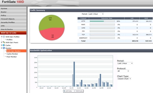Click the LAN Data legend entry
Screen dimensions: 153x93
pyautogui.click(x=68, y=91)
